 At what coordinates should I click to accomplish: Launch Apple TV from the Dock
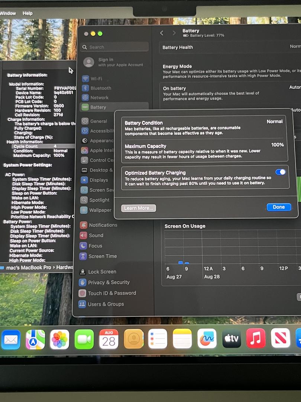tap(232, 338)
